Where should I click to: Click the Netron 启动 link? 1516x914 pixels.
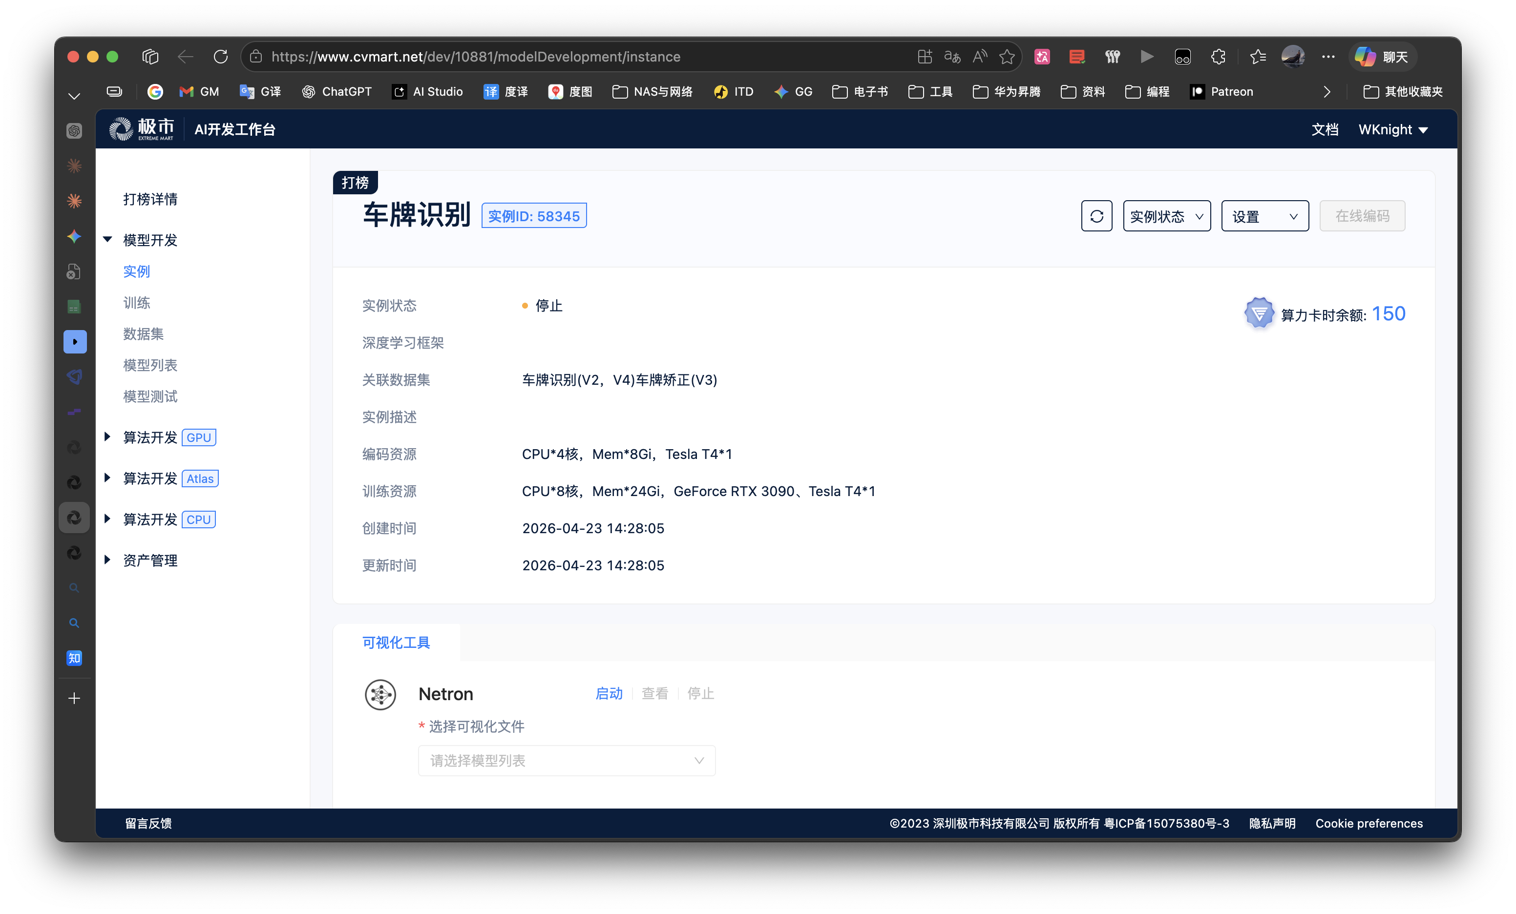pyautogui.click(x=609, y=694)
